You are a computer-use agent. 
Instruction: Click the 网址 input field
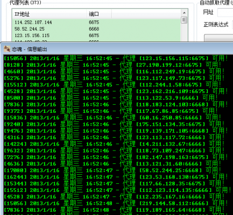[x=225, y=13]
